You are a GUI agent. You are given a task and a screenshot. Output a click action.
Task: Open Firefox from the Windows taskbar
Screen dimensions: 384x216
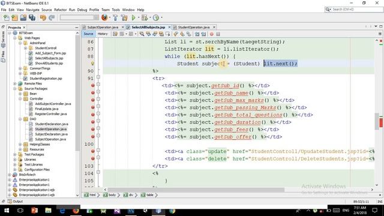point(76,211)
